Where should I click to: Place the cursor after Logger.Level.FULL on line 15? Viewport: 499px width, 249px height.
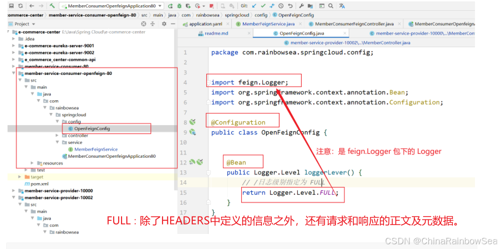tap(335, 193)
